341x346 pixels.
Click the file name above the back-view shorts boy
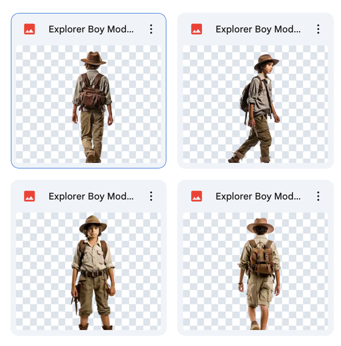pos(258,196)
